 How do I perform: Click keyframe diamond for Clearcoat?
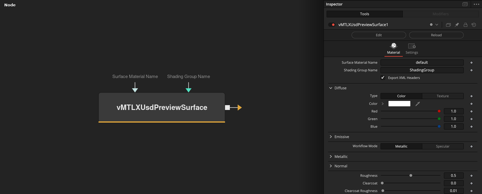tap(471, 183)
